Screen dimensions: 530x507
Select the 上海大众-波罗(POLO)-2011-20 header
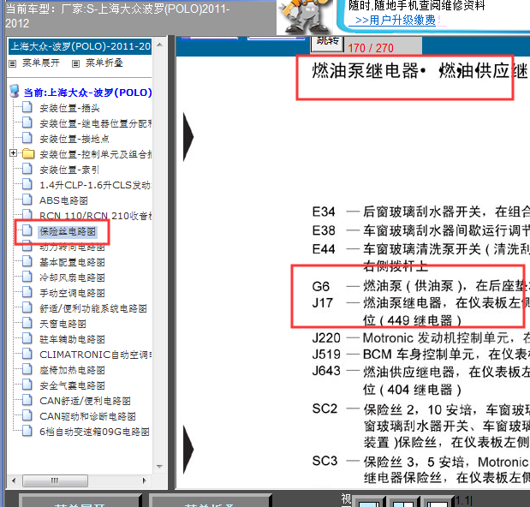80,46
